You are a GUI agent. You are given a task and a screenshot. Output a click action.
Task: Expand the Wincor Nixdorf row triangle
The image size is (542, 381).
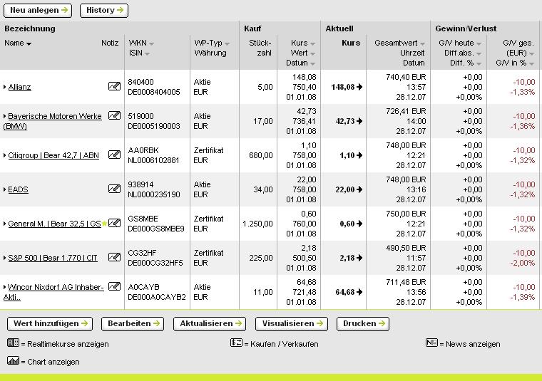pyautogui.click(x=5, y=287)
